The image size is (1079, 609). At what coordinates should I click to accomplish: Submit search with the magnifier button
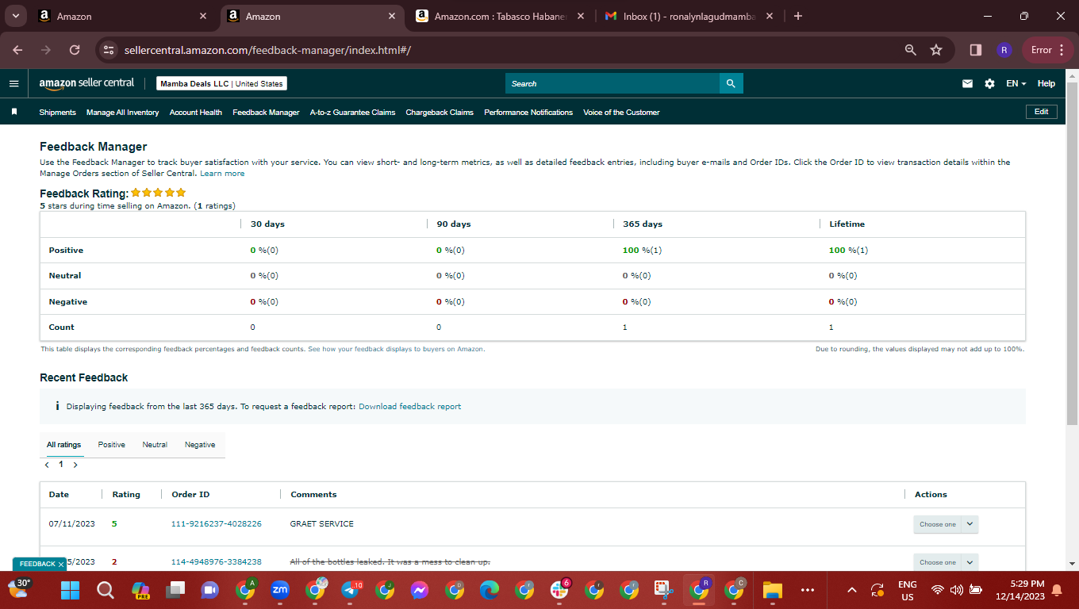pos(731,83)
